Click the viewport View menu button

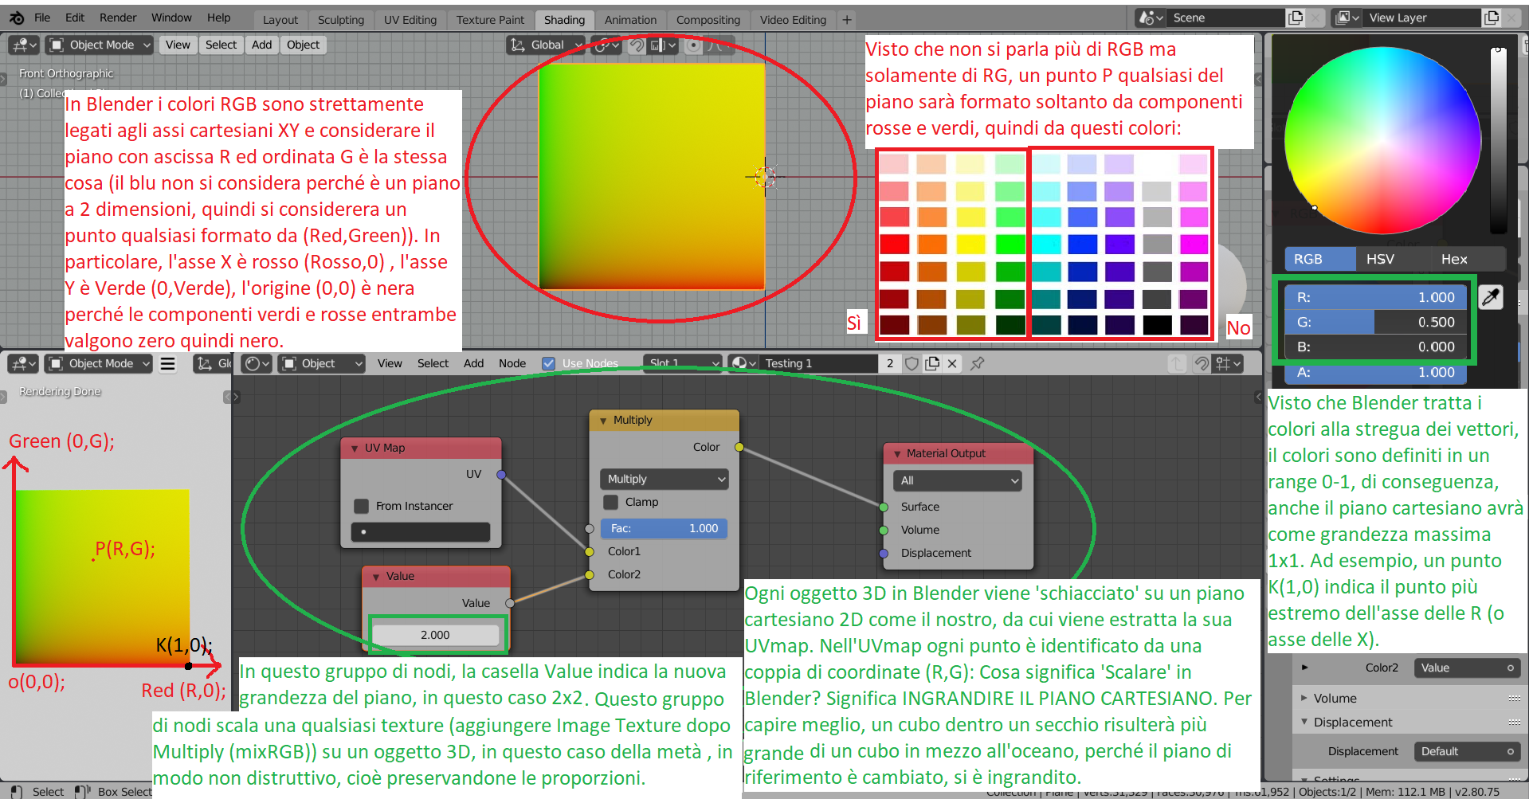pyautogui.click(x=178, y=45)
